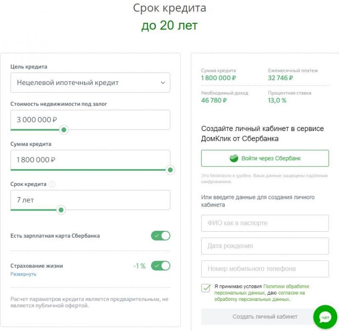Viewport: 339px width, 331px height.
Task: Uncheck the personal data policy checkbox
Action: (x=206, y=288)
